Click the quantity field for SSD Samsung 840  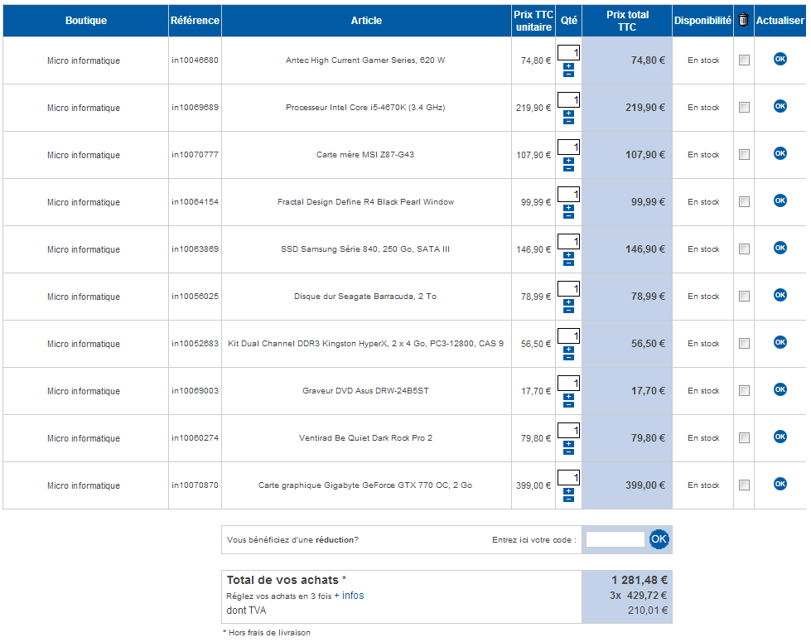pos(568,242)
